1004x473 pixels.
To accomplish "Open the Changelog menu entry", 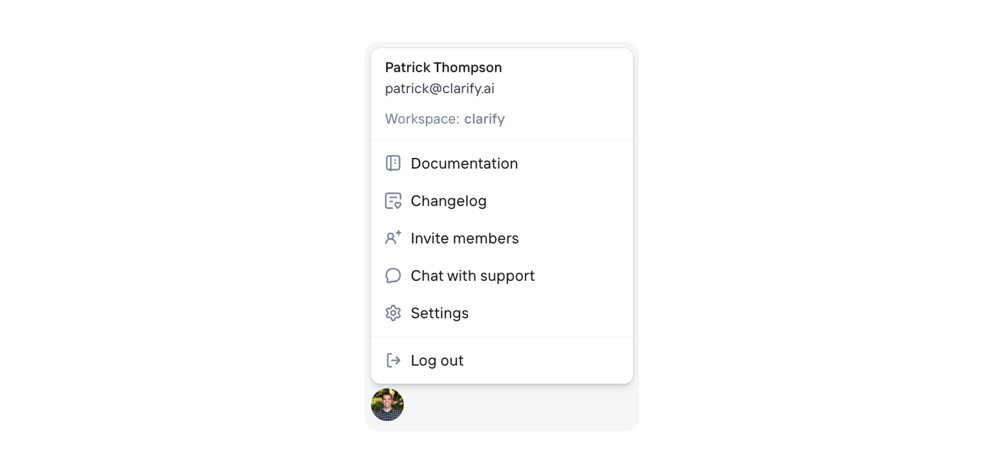I will 501,201.
